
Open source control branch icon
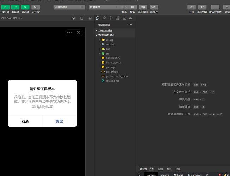click(x=111, y=18)
